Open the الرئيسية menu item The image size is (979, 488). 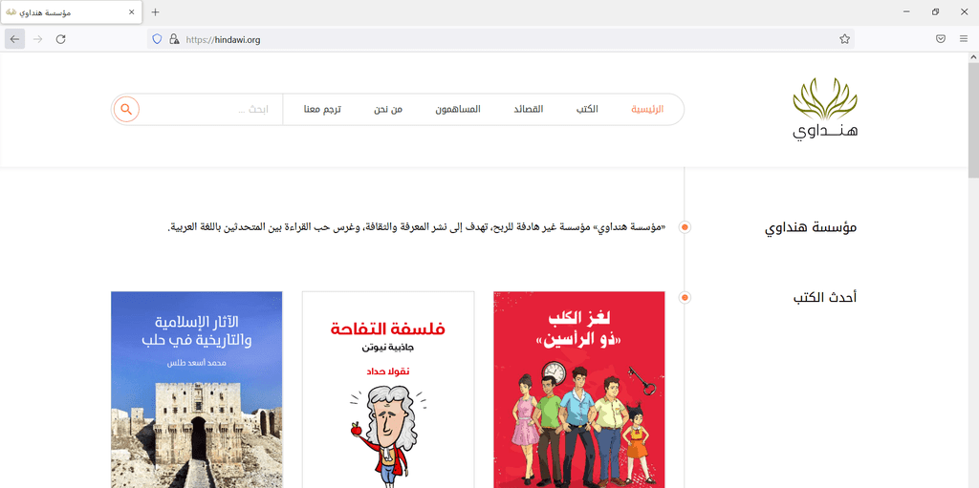point(647,109)
